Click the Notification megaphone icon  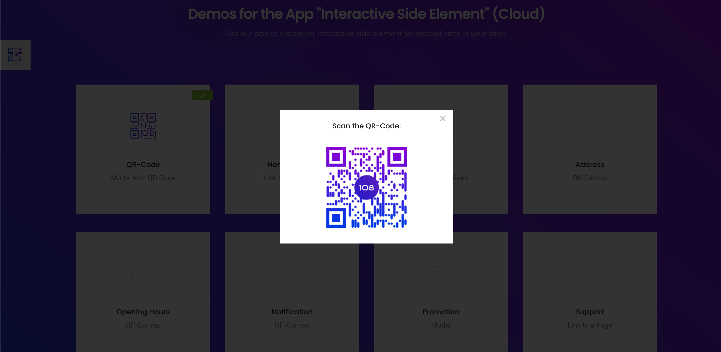[x=292, y=273]
